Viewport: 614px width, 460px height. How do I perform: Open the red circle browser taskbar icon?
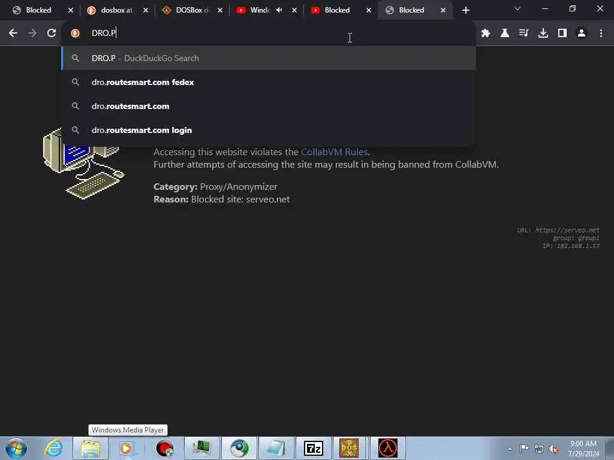point(165,448)
